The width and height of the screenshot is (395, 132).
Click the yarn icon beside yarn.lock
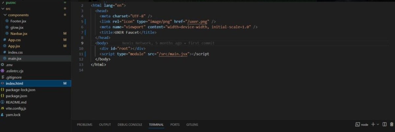(2, 115)
